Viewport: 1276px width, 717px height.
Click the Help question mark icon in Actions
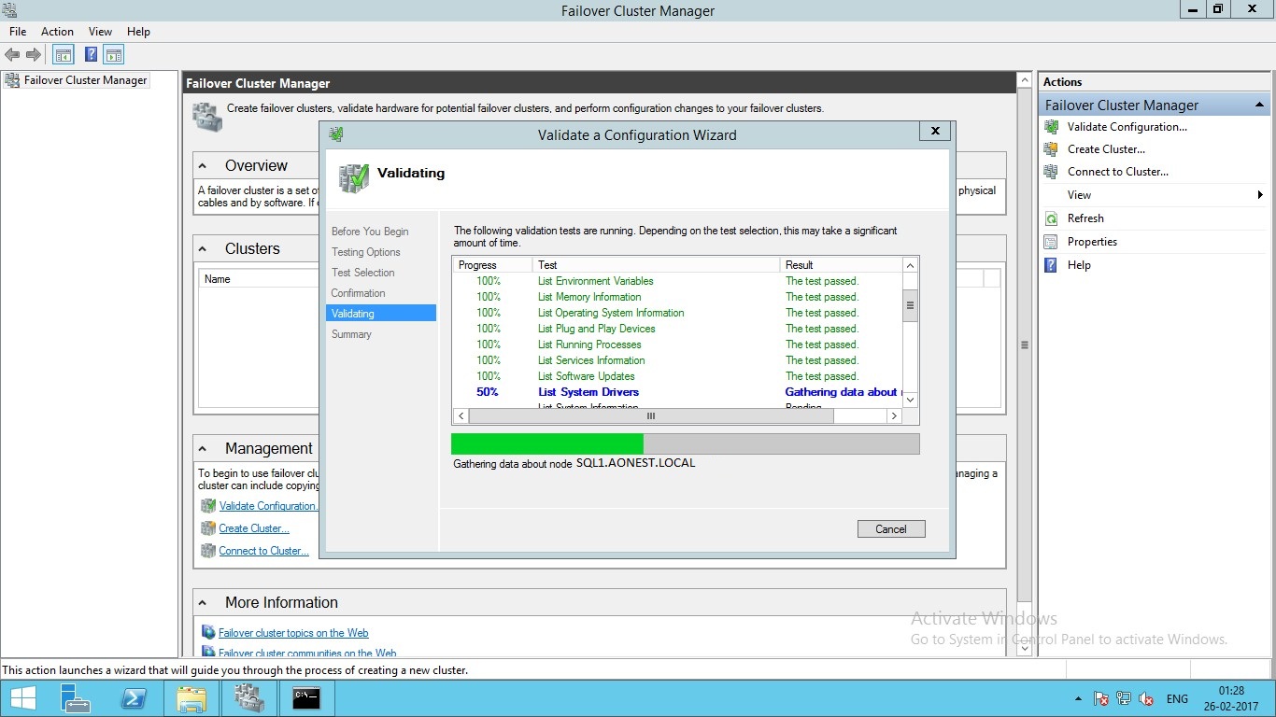[1052, 265]
